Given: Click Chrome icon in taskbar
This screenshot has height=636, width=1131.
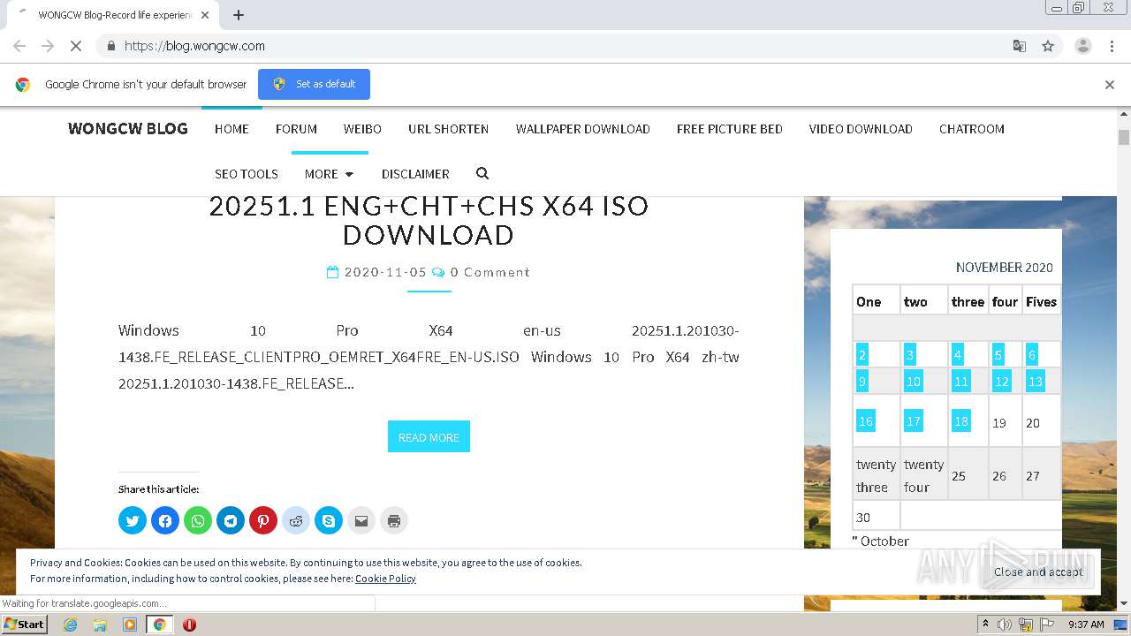Looking at the screenshot, I should [159, 625].
